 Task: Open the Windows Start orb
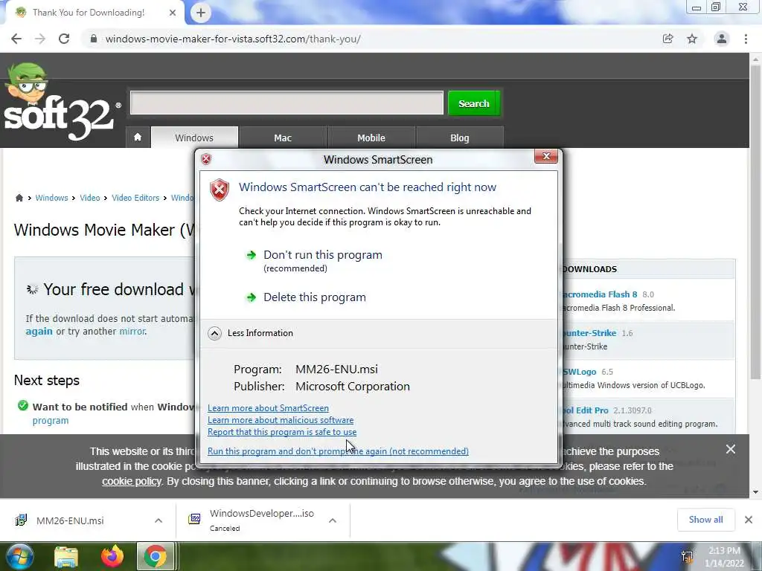point(19,556)
